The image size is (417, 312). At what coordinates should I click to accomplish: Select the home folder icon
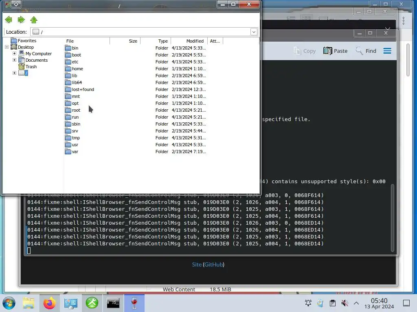pos(68,69)
